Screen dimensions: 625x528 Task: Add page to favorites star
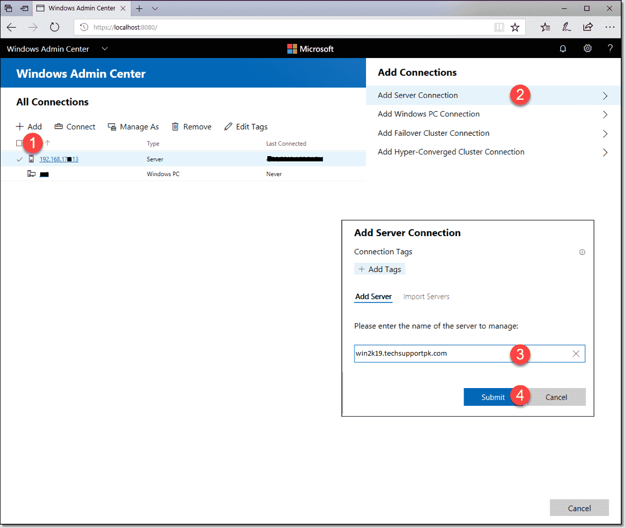tap(515, 27)
